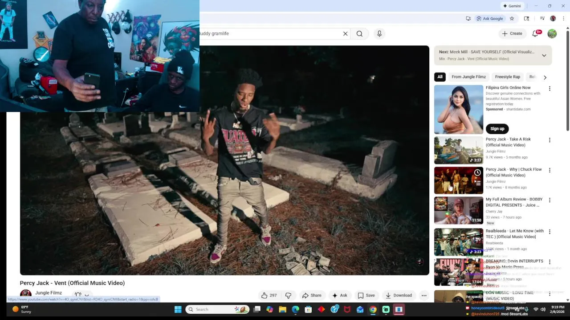Open Chrome side panel search icon
570x320 pixels.
pos(526,18)
